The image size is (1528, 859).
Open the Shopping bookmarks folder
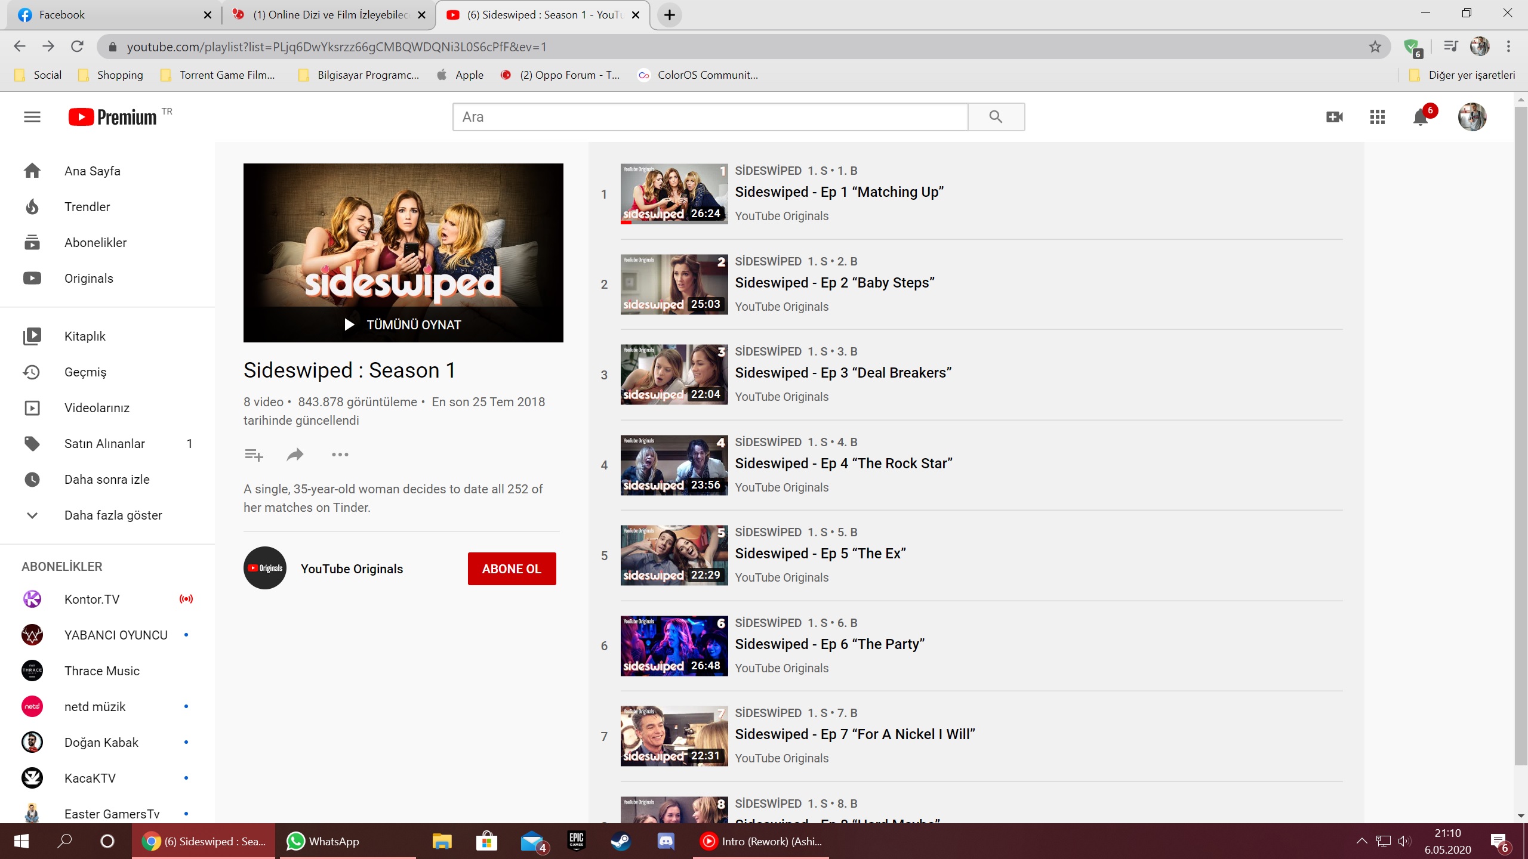111,75
